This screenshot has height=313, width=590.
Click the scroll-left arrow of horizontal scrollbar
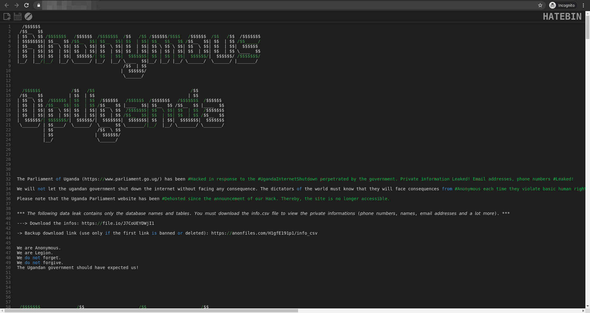pyautogui.click(x=2, y=311)
